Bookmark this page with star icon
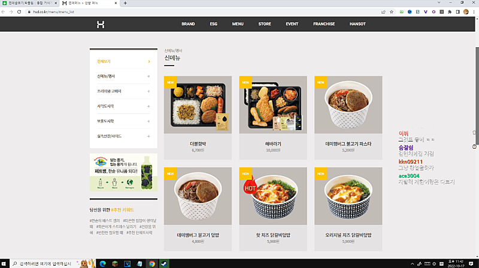479x268 pixels. [392, 12]
